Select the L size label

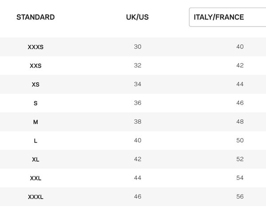tap(35, 140)
